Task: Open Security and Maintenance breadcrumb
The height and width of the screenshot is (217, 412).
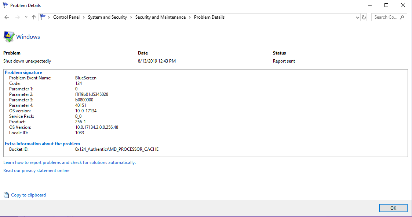Action: (160, 17)
